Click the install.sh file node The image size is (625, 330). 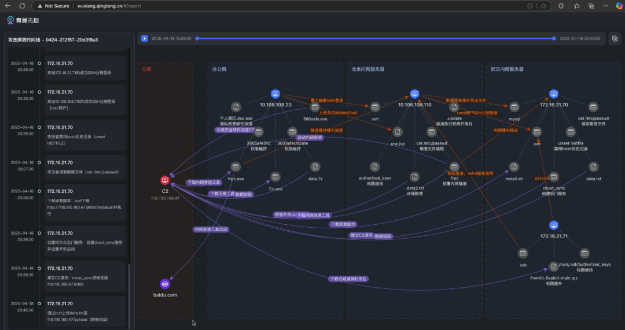pos(514,167)
